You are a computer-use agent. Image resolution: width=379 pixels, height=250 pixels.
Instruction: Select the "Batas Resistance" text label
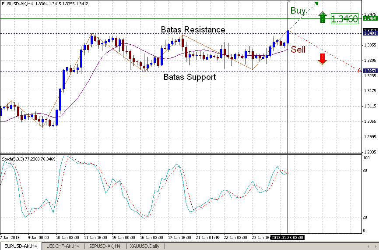[x=193, y=29]
